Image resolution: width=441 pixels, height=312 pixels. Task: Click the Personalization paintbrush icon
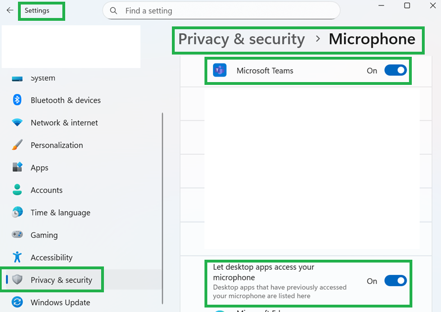pos(17,145)
